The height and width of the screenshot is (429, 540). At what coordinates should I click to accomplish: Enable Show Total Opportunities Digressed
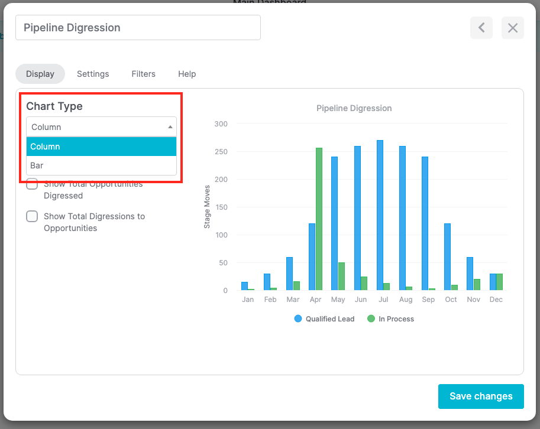pyautogui.click(x=32, y=184)
